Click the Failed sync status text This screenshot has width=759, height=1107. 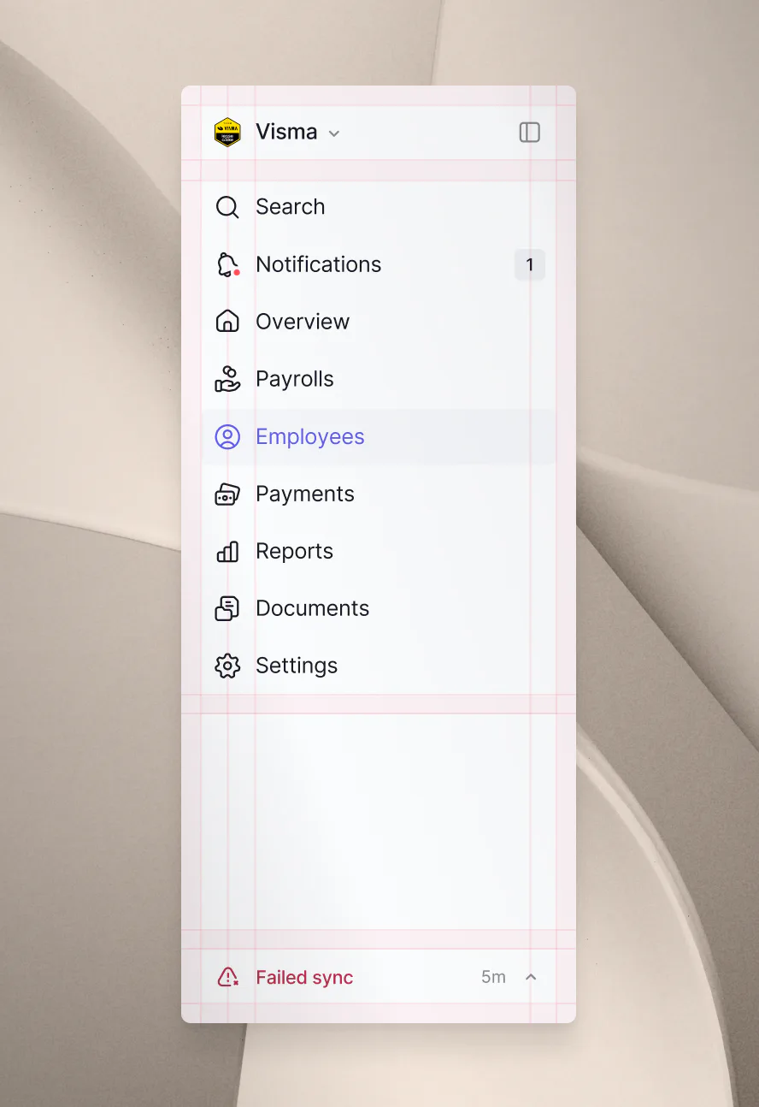(x=304, y=977)
